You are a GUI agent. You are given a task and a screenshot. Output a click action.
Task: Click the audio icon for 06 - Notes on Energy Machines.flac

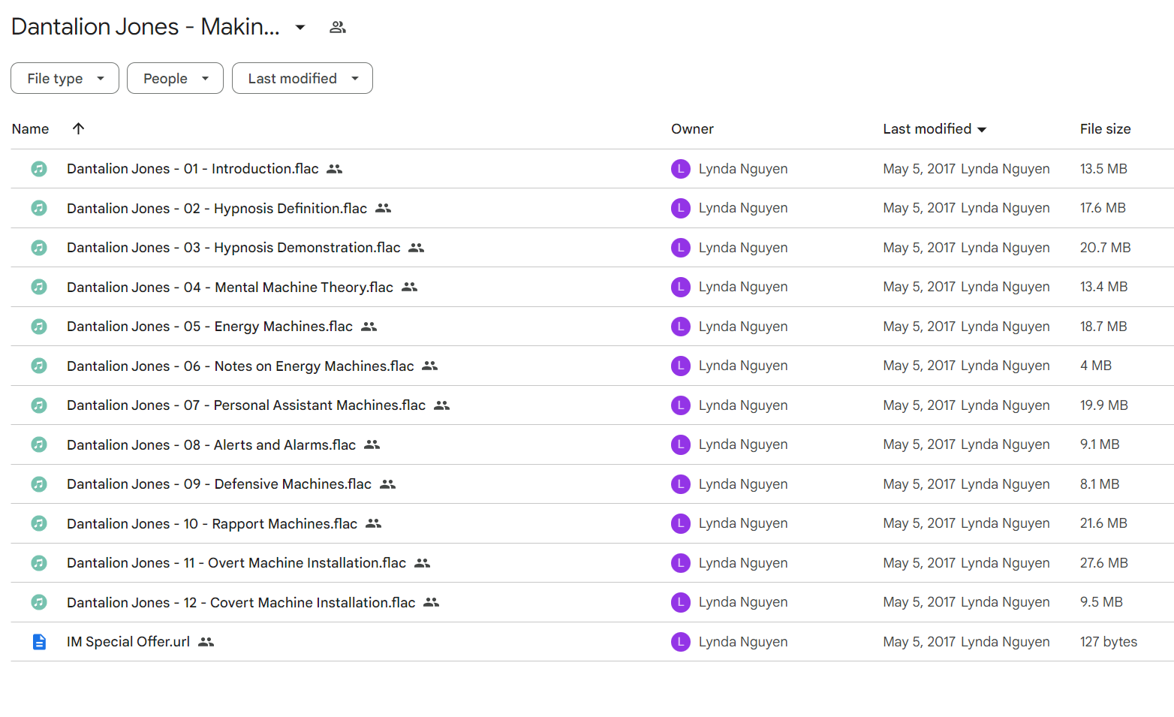(39, 366)
